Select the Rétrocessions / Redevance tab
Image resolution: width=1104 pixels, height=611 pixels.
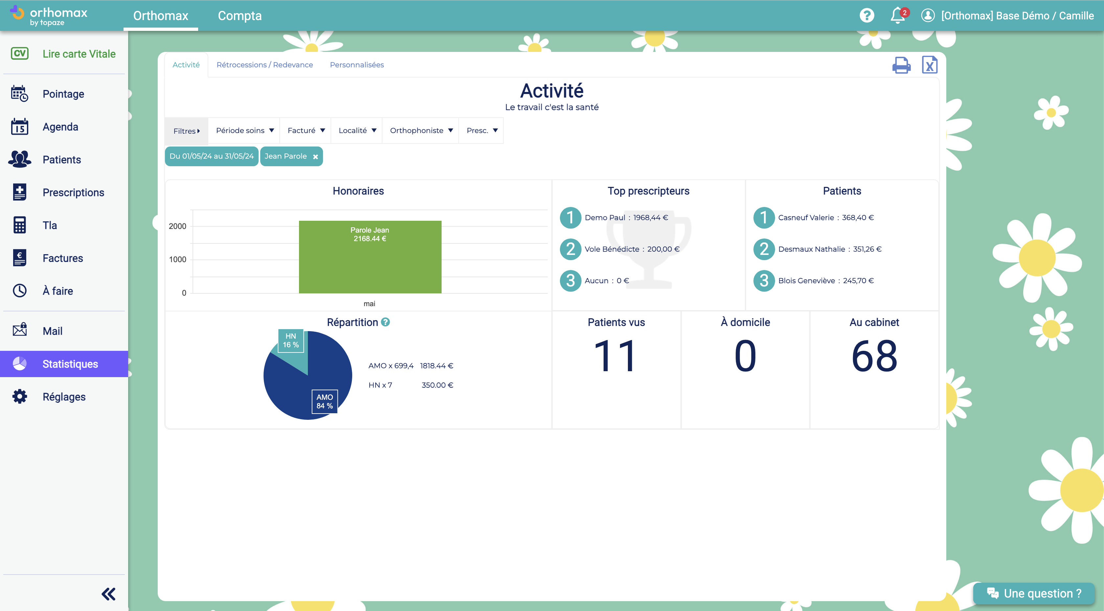tap(264, 65)
